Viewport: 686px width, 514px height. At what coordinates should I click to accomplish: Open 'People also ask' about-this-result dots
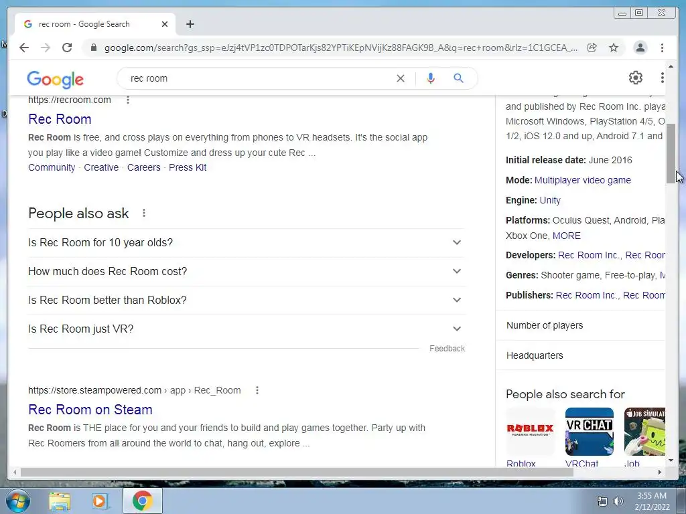pyautogui.click(x=144, y=213)
